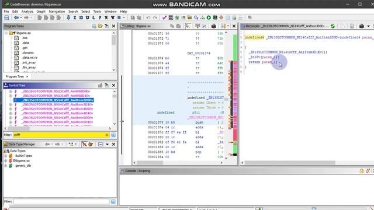Image resolution: width=374 pixels, height=210 pixels.
Task: Close the Symbol Tree panel
Action: coord(113,85)
